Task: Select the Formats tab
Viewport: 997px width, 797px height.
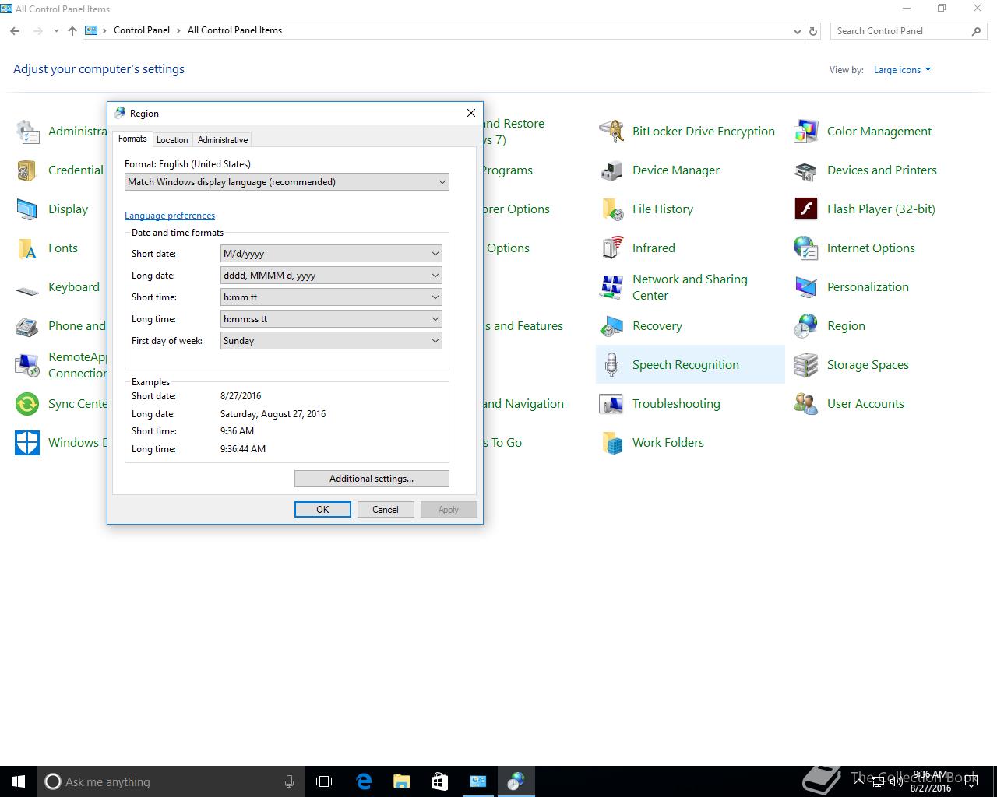Action: tap(132, 139)
